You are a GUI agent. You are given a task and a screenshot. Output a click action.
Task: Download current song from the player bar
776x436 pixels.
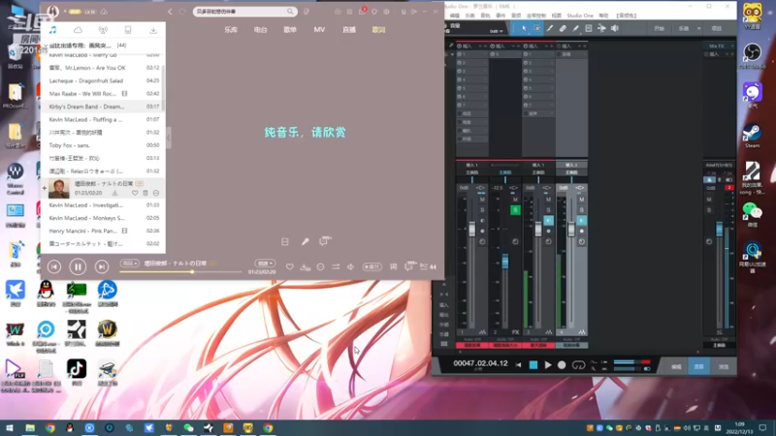coord(306,267)
